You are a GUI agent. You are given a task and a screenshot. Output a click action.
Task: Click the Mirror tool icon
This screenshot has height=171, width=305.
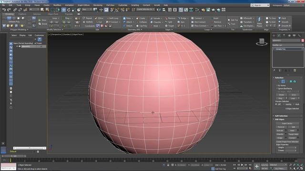tap(159, 9)
